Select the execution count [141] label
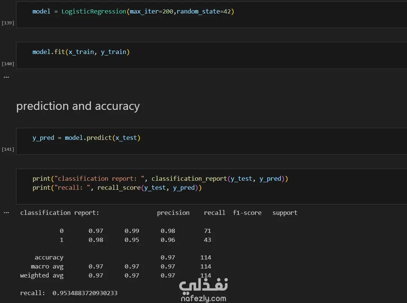This screenshot has height=303, width=407. (8, 149)
